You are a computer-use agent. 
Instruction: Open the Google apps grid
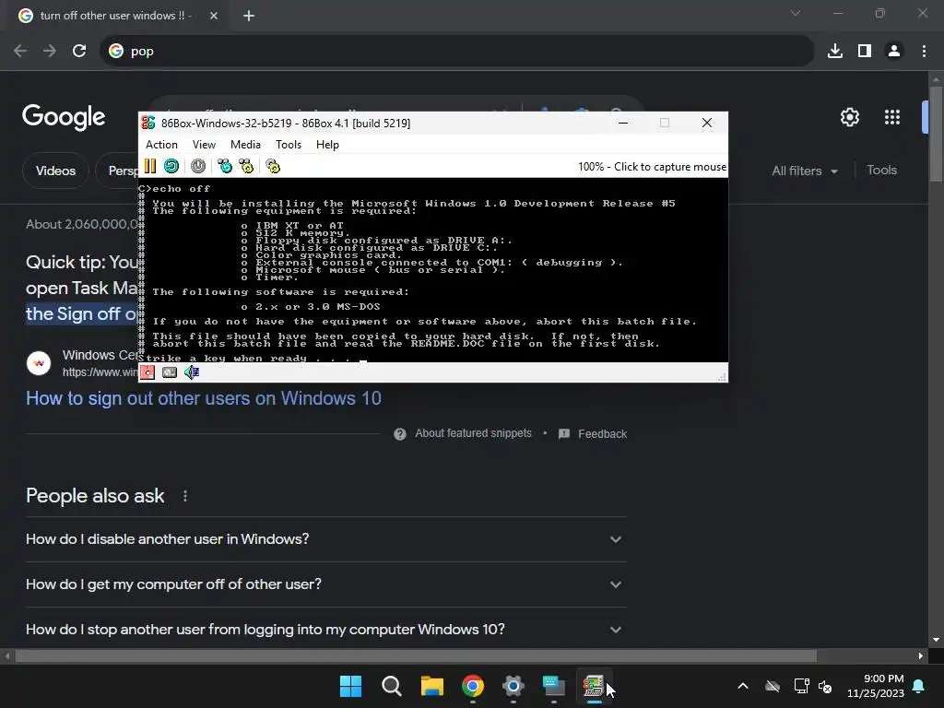click(892, 117)
